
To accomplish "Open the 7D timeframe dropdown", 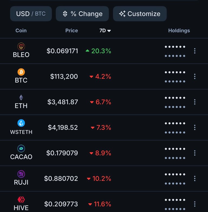I will click(x=105, y=31).
